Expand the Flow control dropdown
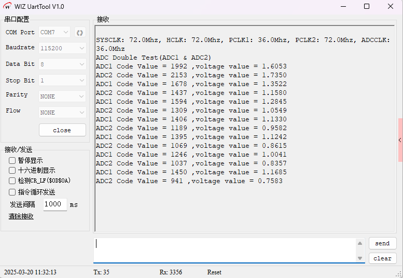403x278 pixels. pos(62,113)
